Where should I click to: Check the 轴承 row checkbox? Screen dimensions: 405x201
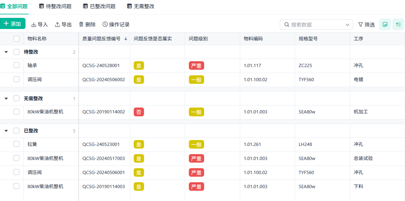tap(16, 65)
